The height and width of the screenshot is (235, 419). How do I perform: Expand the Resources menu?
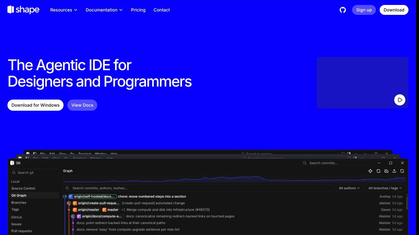(64, 10)
